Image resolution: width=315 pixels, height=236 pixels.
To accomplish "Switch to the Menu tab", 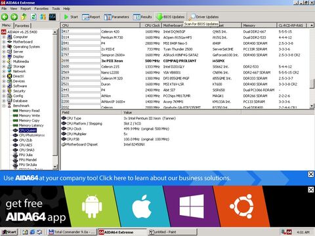I will point(7,26).
